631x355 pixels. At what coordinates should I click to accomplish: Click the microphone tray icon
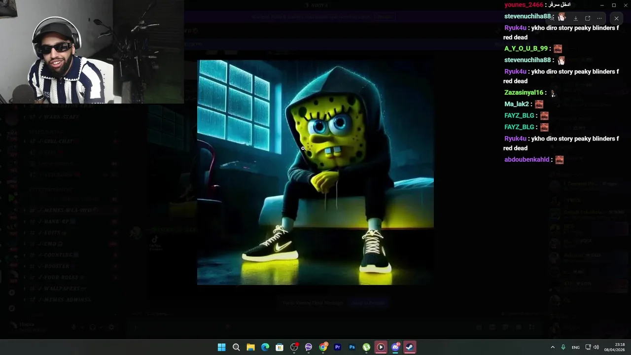coord(563,347)
